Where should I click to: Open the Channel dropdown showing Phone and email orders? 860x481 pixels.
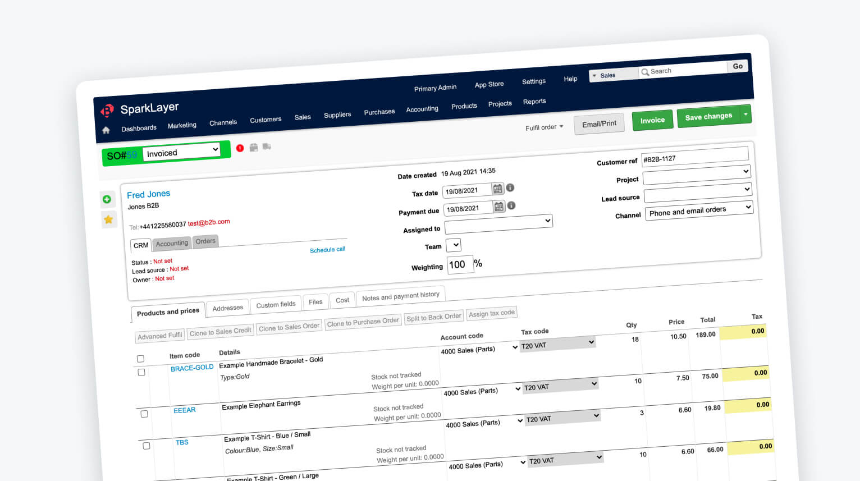[698, 210]
